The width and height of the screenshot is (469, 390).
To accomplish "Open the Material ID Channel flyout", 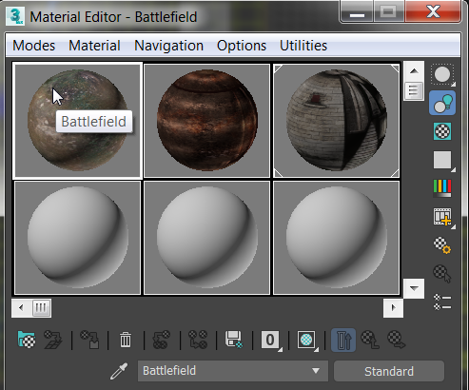I will pos(270,340).
